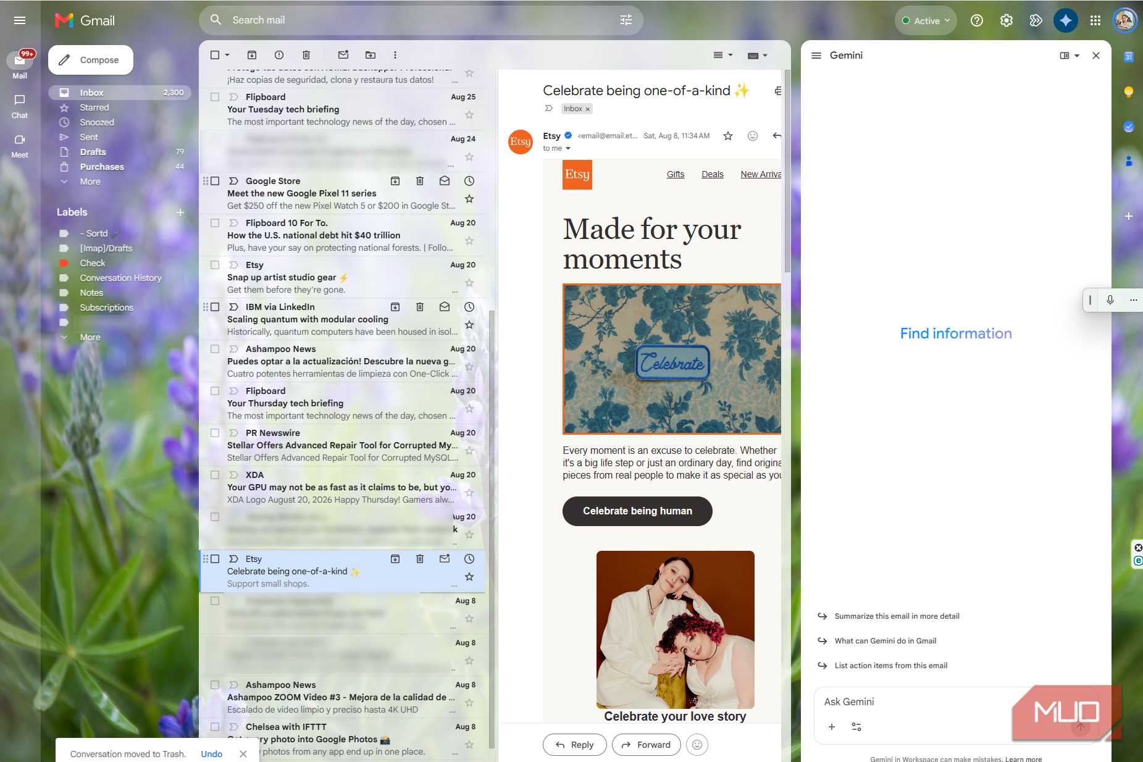The height and width of the screenshot is (762, 1143).
Task: Open the Snoozed folder
Action: 120,122
